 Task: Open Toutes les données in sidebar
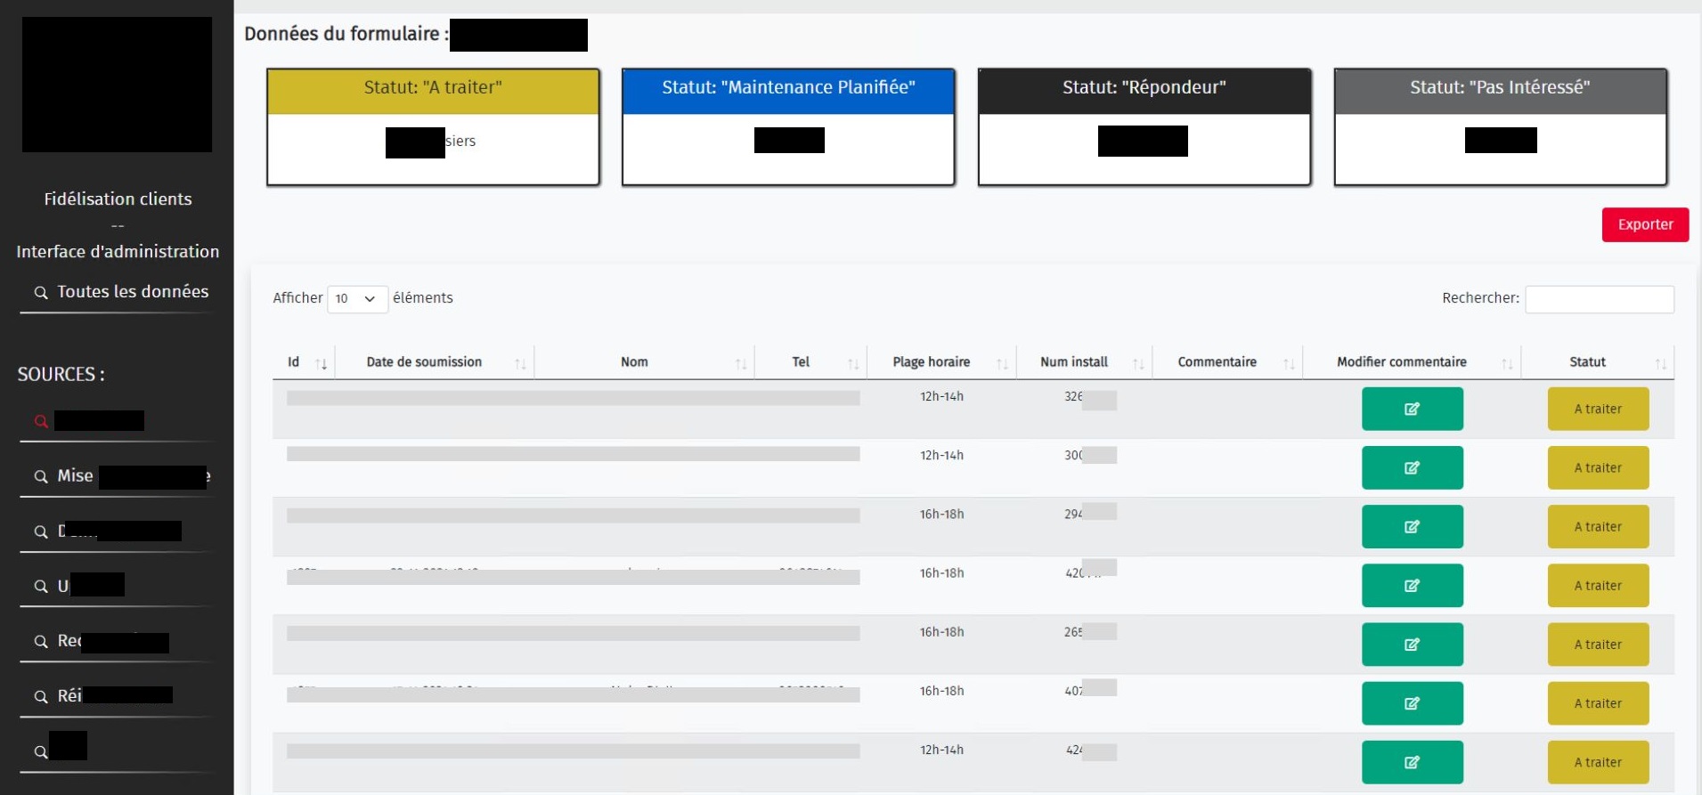pos(133,291)
